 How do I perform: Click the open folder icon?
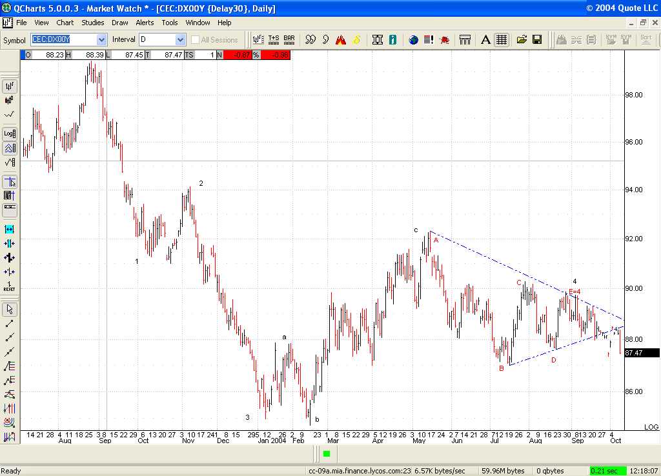522,40
